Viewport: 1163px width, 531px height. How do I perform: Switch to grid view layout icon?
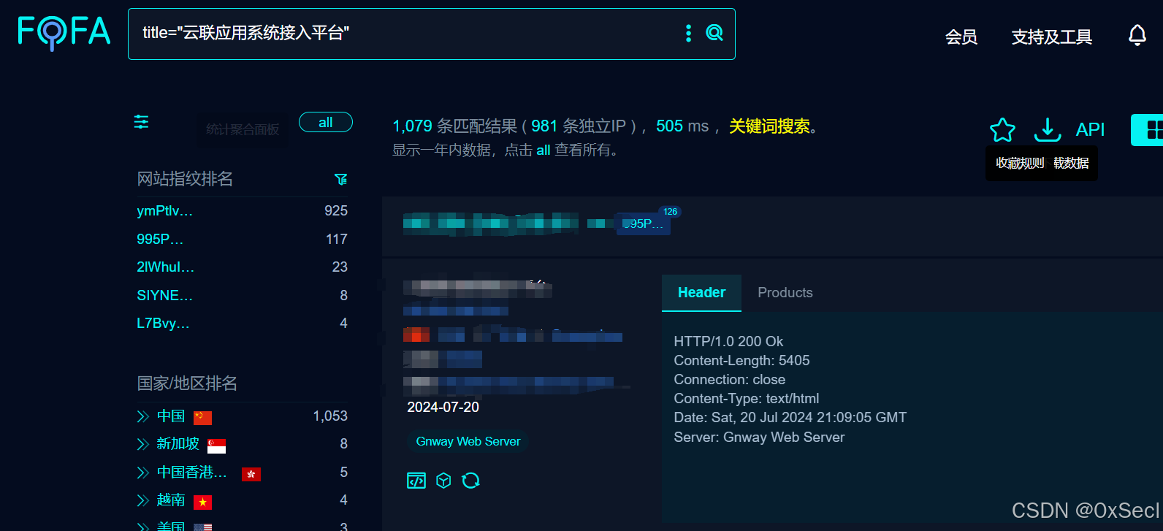1151,130
